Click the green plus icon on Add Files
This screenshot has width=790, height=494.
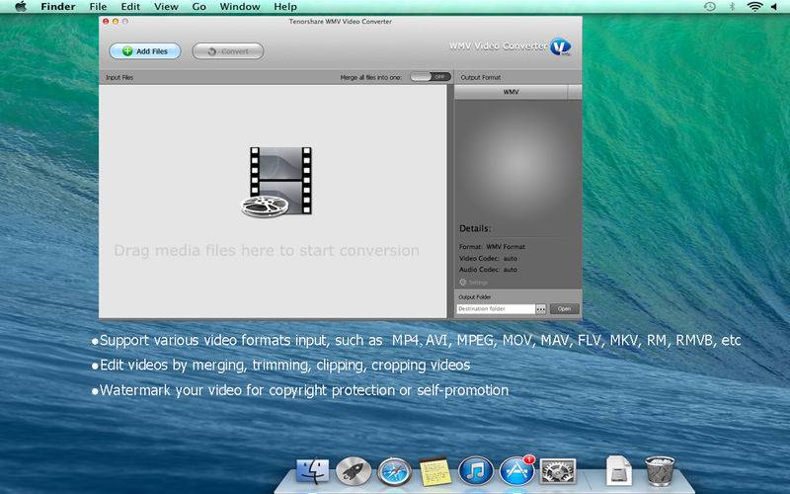[127, 51]
